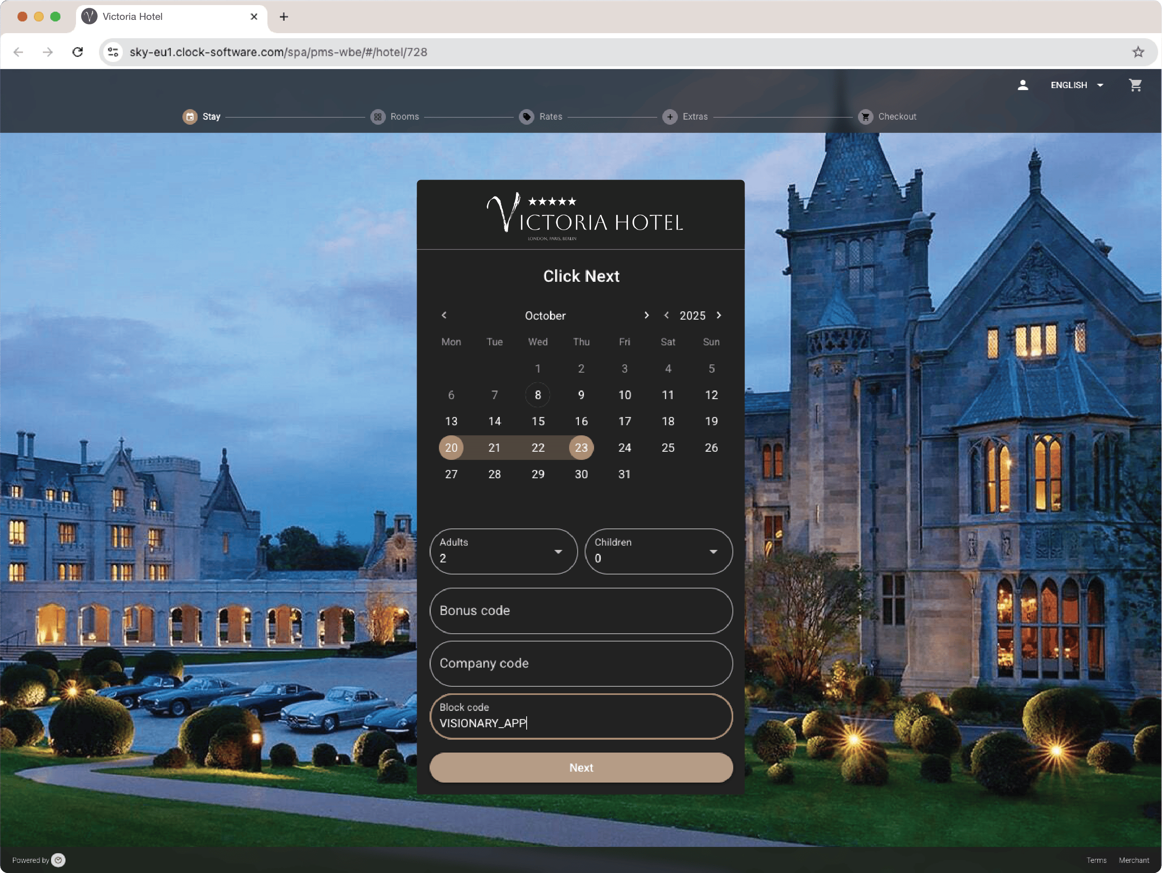Open a new browser tab
The height and width of the screenshot is (873, 1162).
coord(284,17)
